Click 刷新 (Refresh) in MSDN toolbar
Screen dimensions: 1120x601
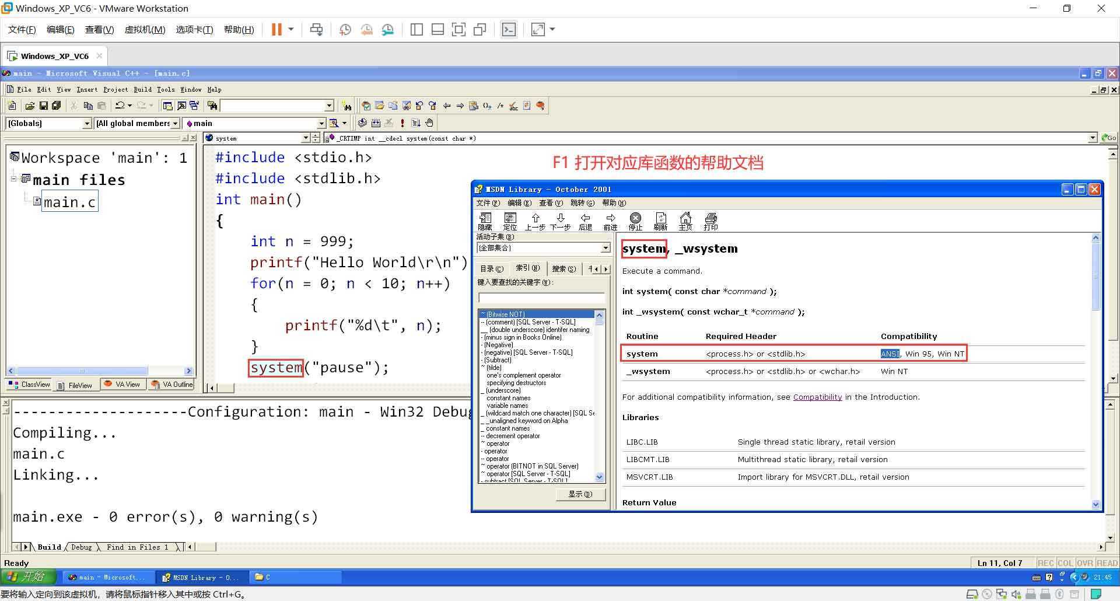coord(660,222)
